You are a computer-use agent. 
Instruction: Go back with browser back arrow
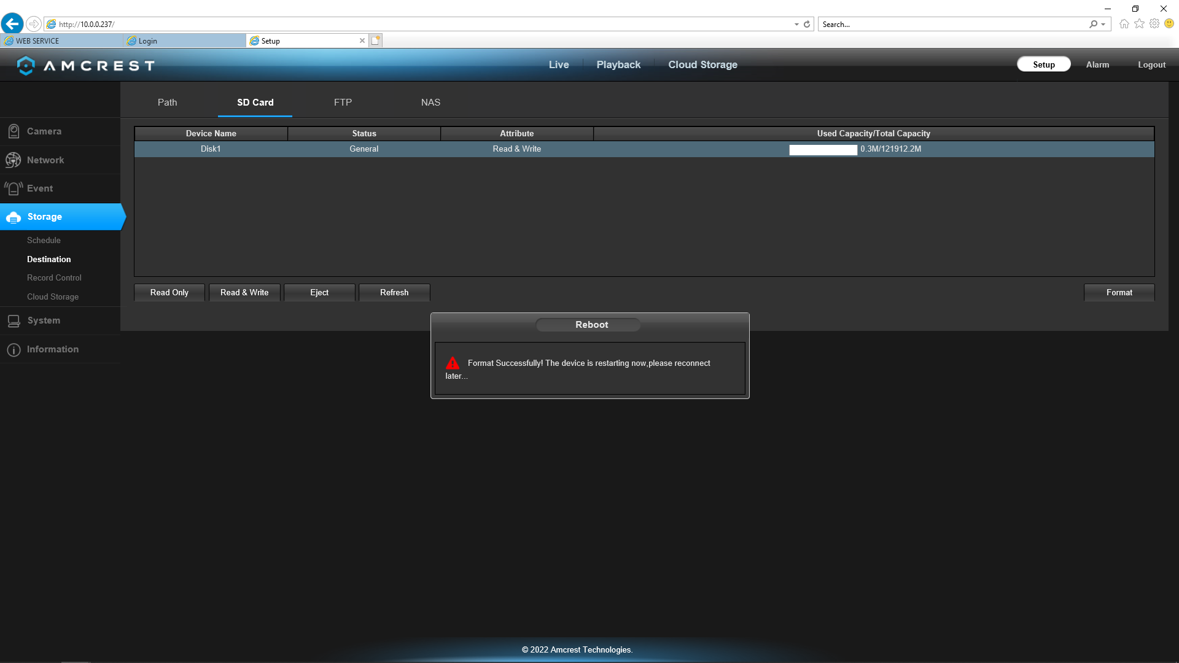[x=12, y=24]
